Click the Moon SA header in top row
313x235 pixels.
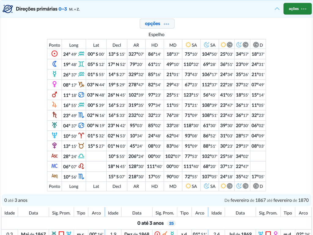click(210, 45)
